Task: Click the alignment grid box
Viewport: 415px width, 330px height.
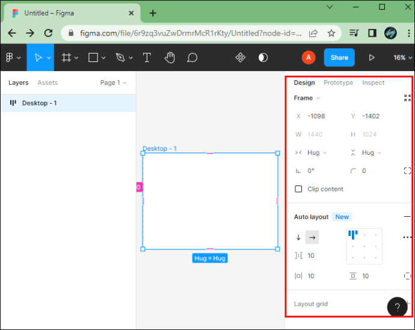Action: [x=364, y=246]
